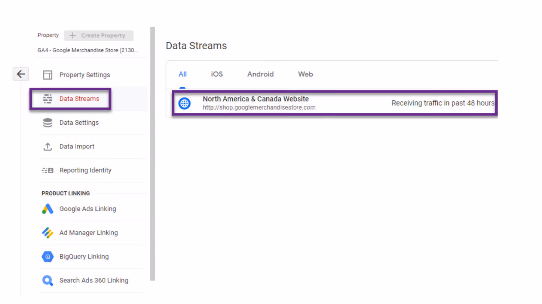
Task: Click the Data Streams icon in sidebar
Action: [x=48, y=99]
